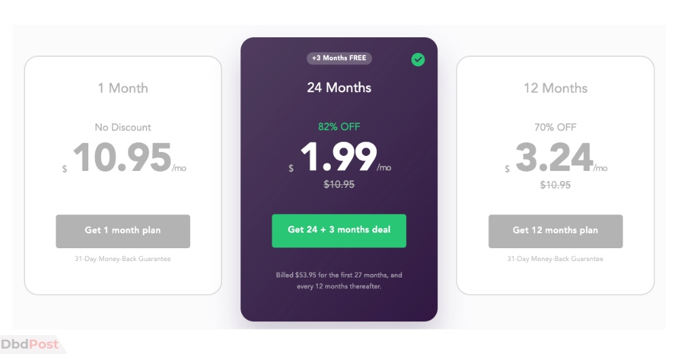Click the money-back guarantee text under 1 month plan
Viewport: 679px width, 354px height.
click(123, 259)
